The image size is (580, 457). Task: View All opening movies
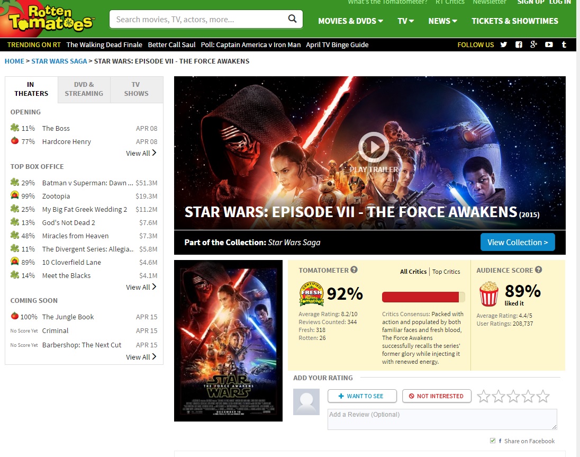point(141,153)
